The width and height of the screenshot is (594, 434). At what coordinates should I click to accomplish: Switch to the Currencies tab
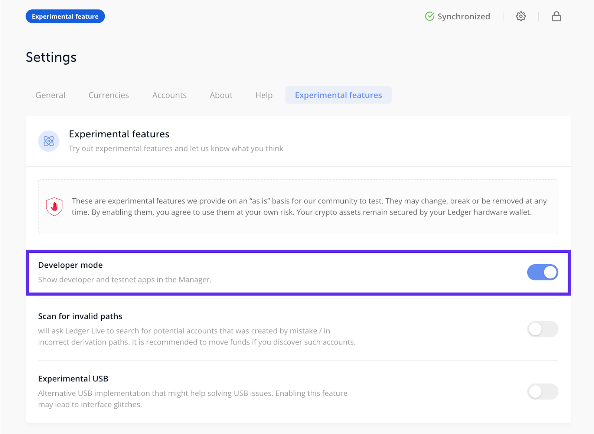[x=109, y=95]
